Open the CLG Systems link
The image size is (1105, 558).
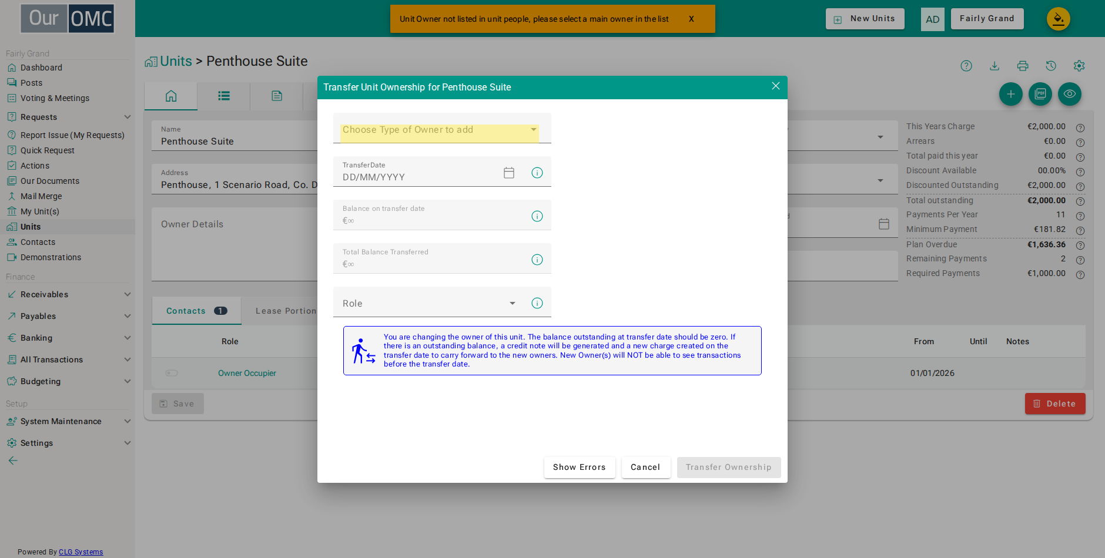pos(81,552)
